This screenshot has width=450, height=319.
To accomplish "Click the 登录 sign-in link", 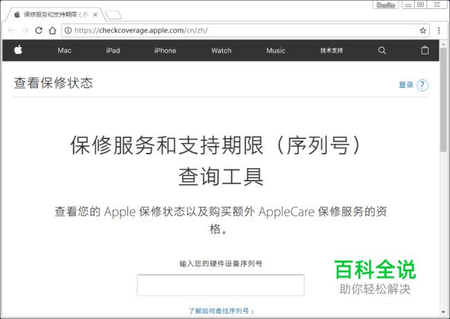I will coord(406,85).
